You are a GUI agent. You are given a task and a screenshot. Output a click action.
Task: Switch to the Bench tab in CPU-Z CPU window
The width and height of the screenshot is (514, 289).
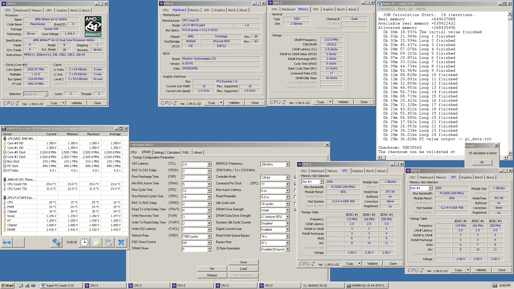coord(74,10)
